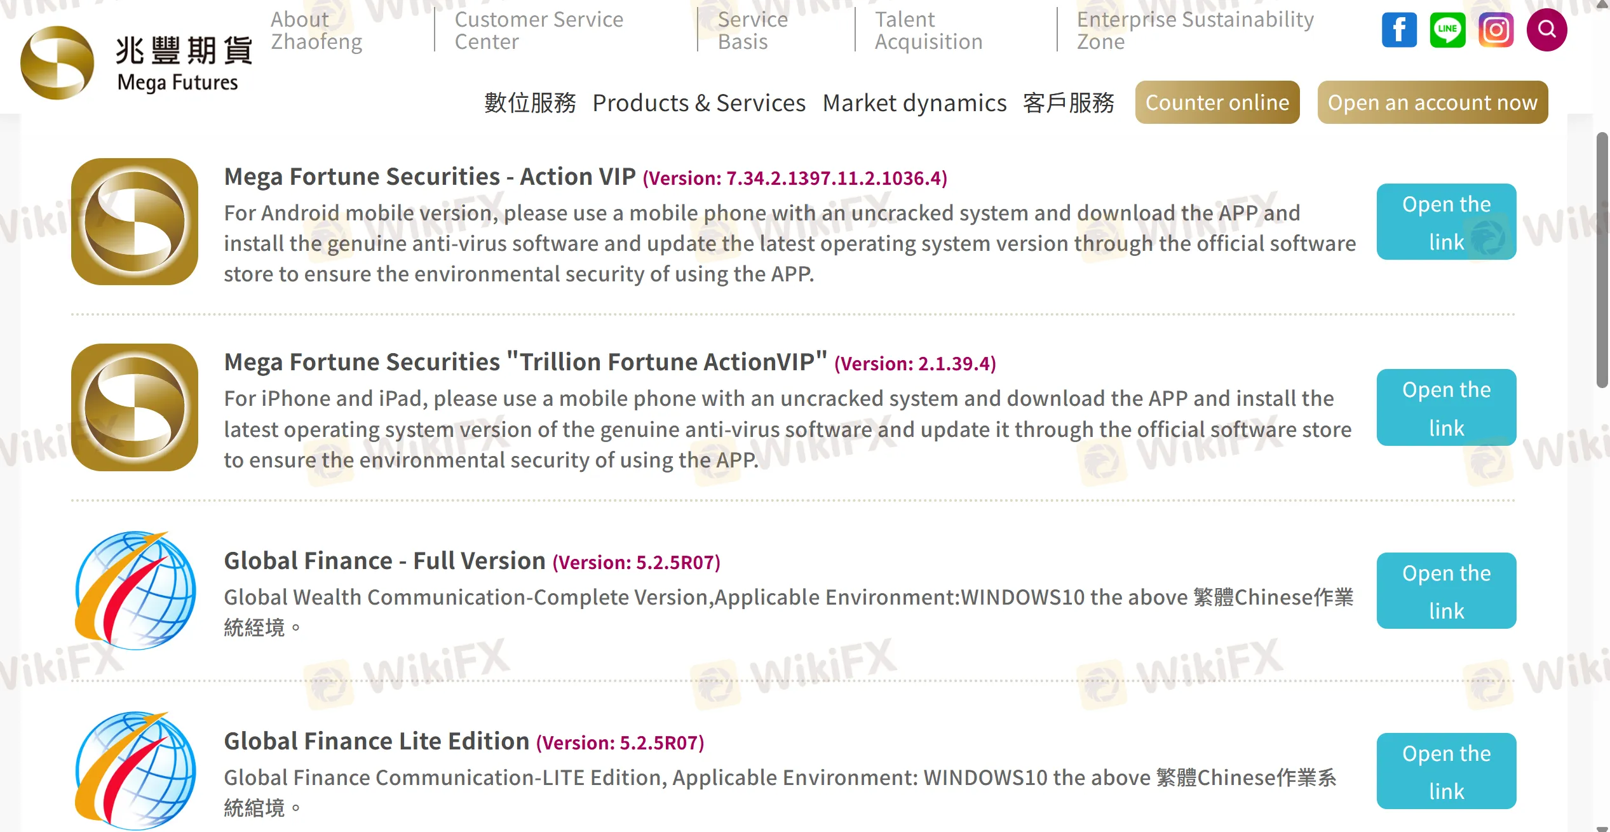Click the Trillion Fortune ActionVIP app icon

pos(135,407)
